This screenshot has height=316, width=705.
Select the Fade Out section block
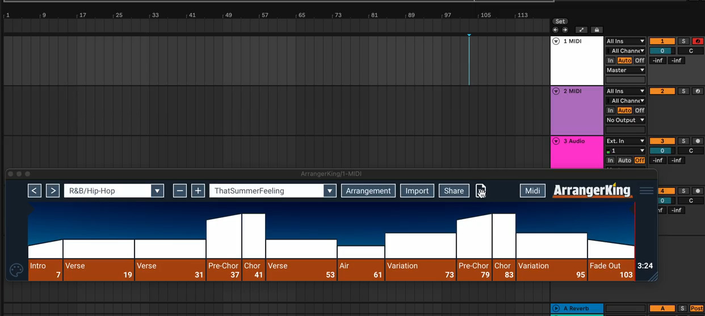(611, 270)
